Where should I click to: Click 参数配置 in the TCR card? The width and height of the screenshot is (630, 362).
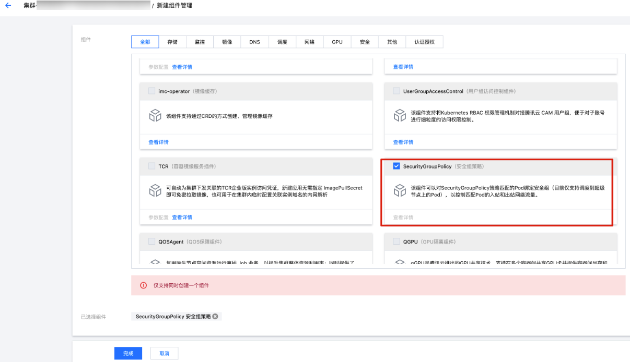point(158,217)
